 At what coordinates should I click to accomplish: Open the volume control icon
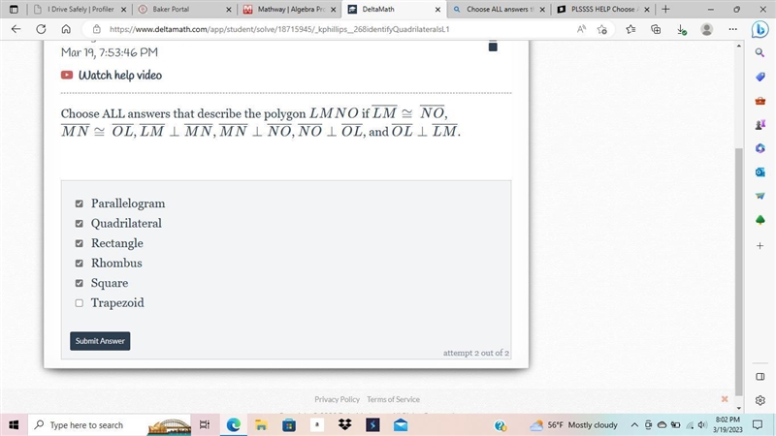pyautogui.click(x=701, y=425)
